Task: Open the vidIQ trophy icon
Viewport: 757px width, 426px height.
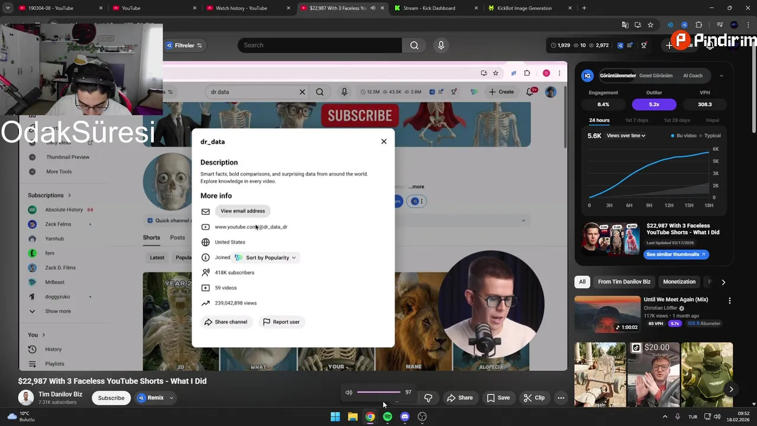Action: [644, 45]
